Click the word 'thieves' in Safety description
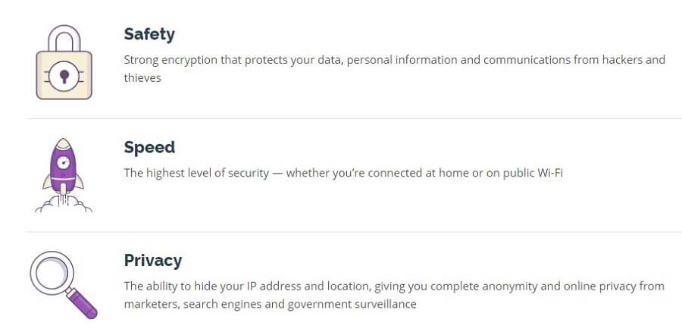This screenshot has height=332, width=682. pyautogui.click(x=142, y=78)
